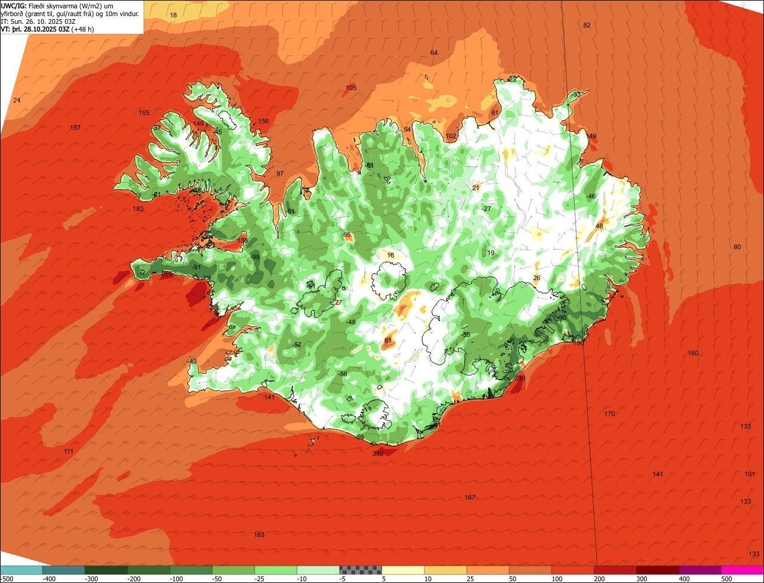Click the flux value 105 offshore north
764x583 pixels.
351,88
